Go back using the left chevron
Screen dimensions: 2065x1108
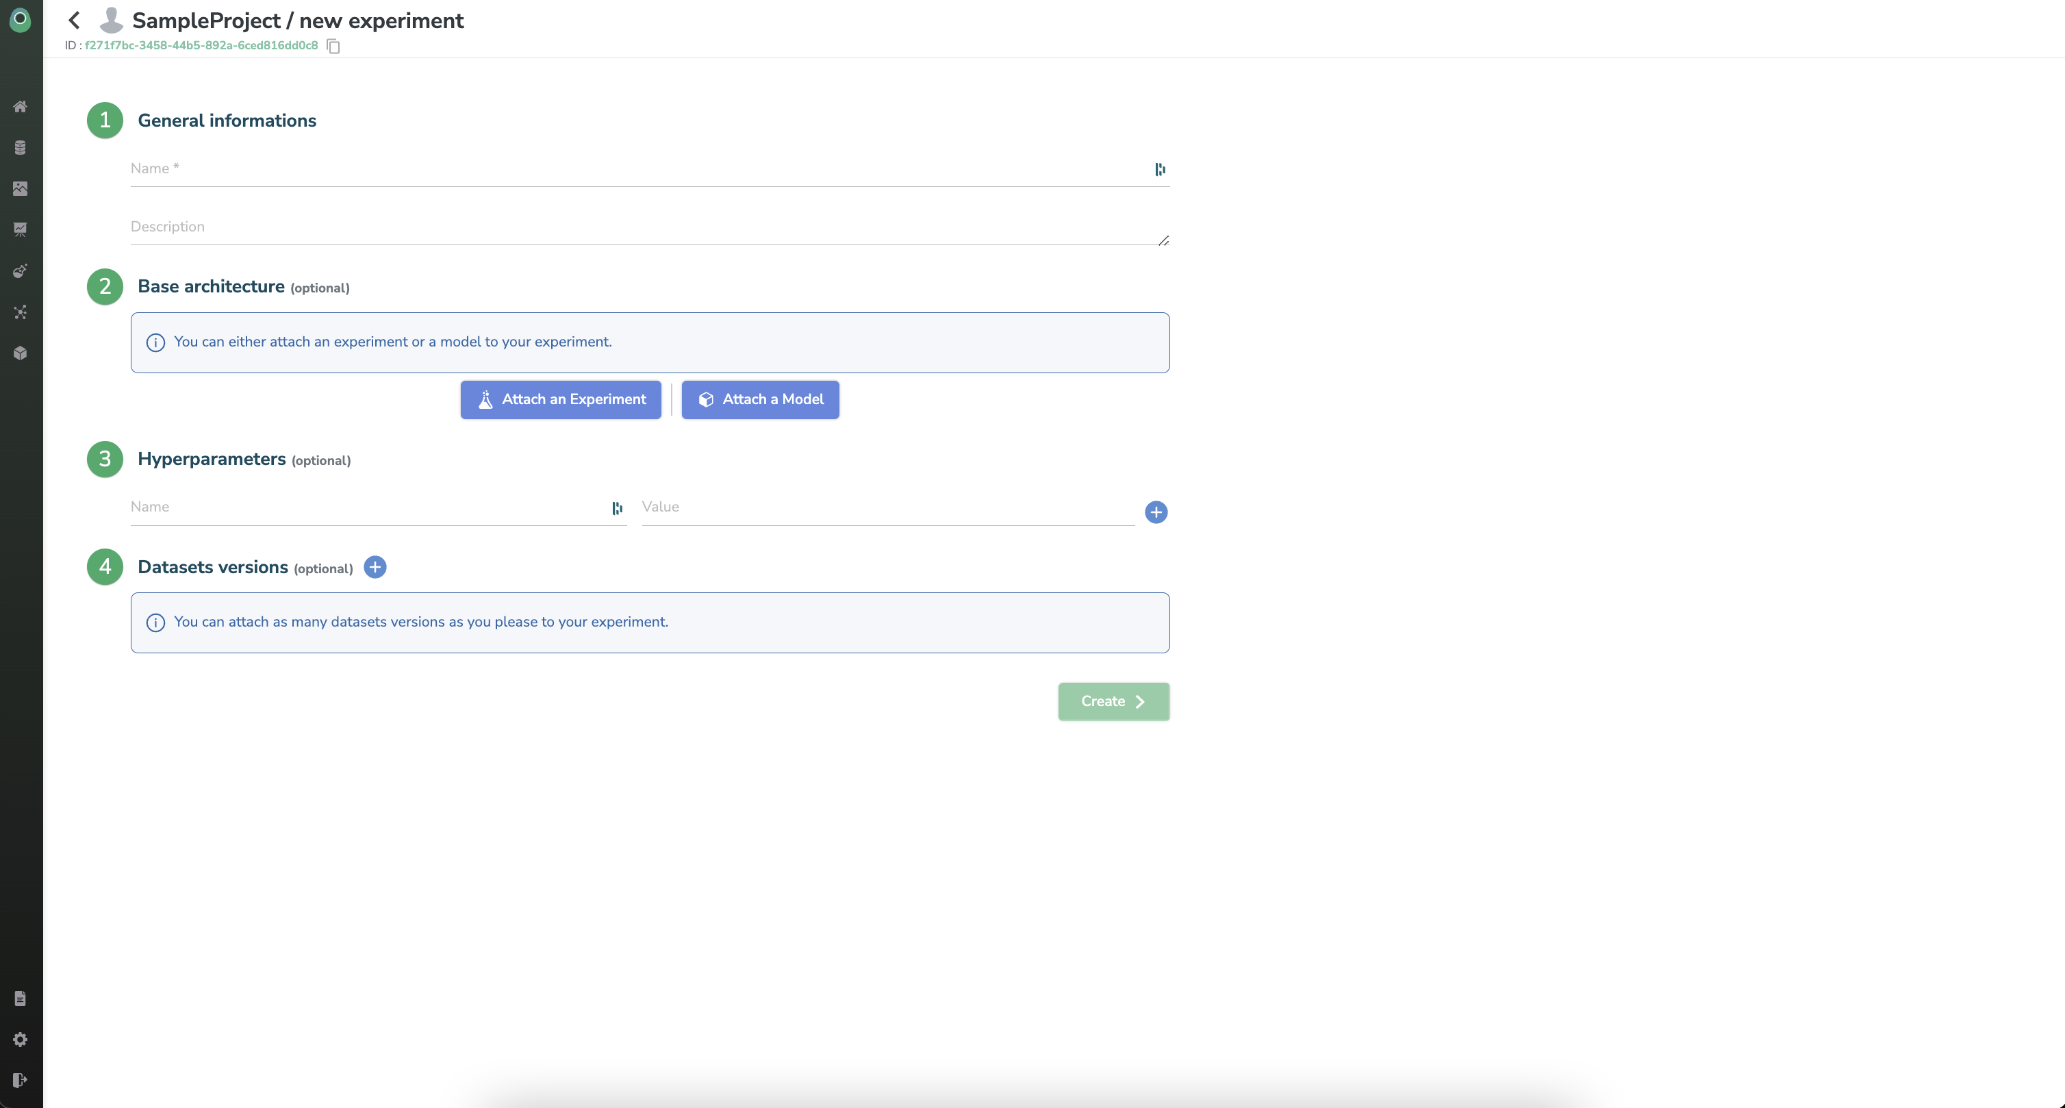(x=75, y=20)
